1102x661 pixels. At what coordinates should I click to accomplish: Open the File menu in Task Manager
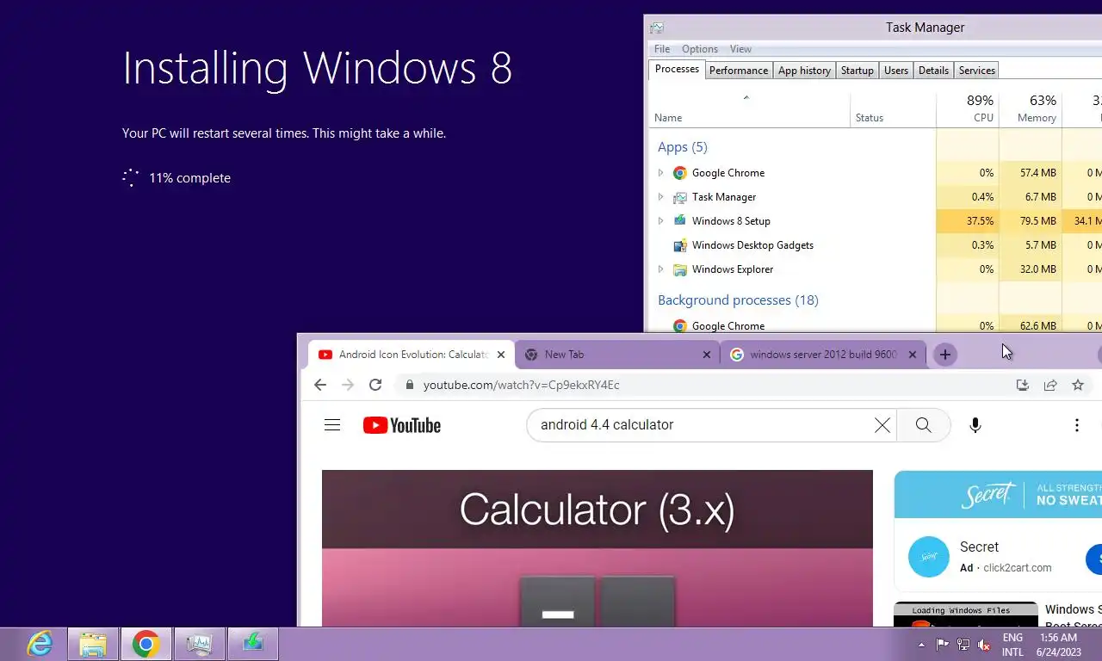coord(661,49)
